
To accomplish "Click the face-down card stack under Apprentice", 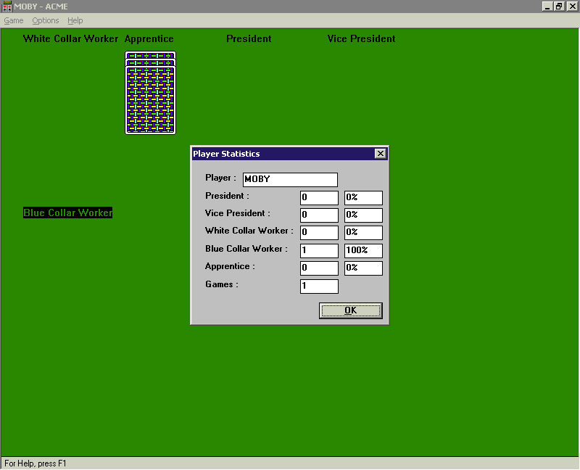I will [x=150, y=94].
